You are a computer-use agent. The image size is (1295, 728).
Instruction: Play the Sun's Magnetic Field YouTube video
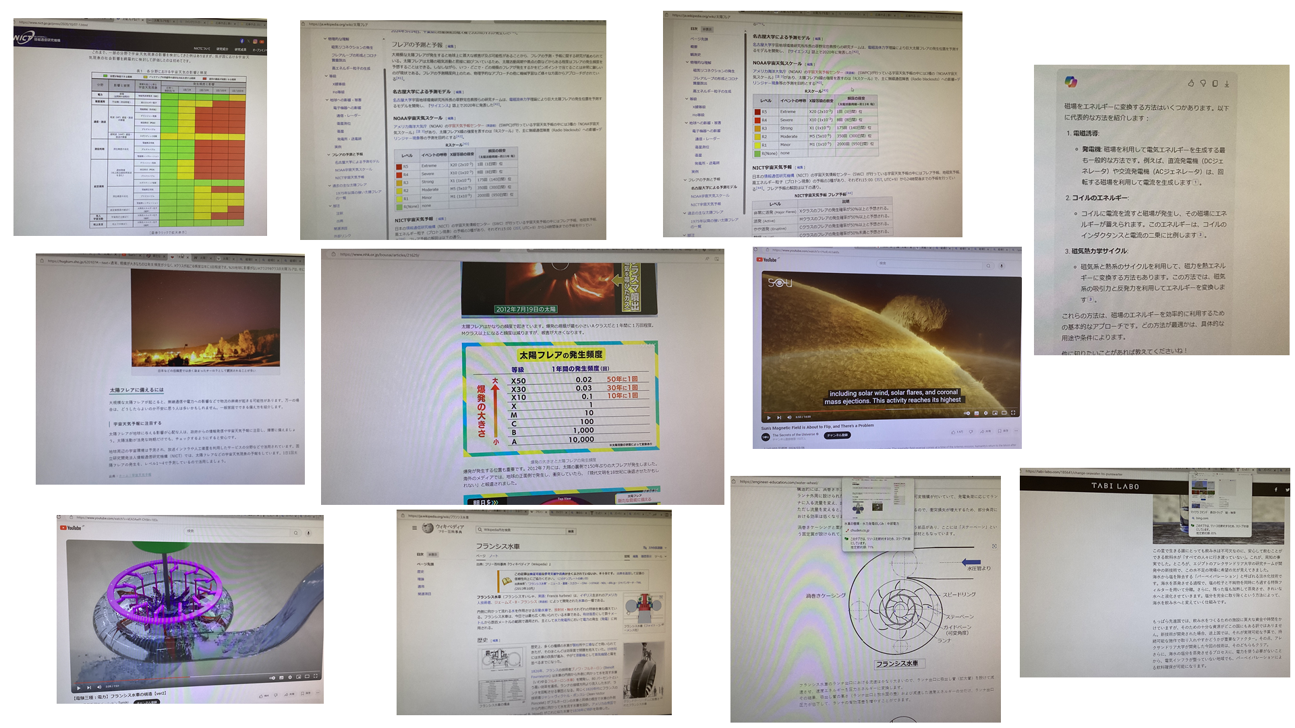(769, 418)
